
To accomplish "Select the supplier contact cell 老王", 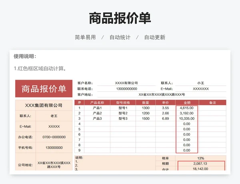I will tap(54, 116).
